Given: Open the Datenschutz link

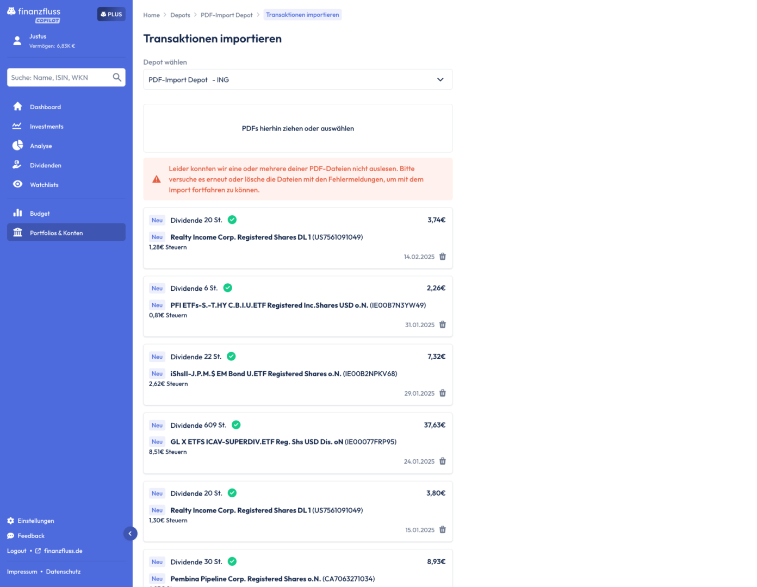Looking at the screenshot, I should (63, 571).
